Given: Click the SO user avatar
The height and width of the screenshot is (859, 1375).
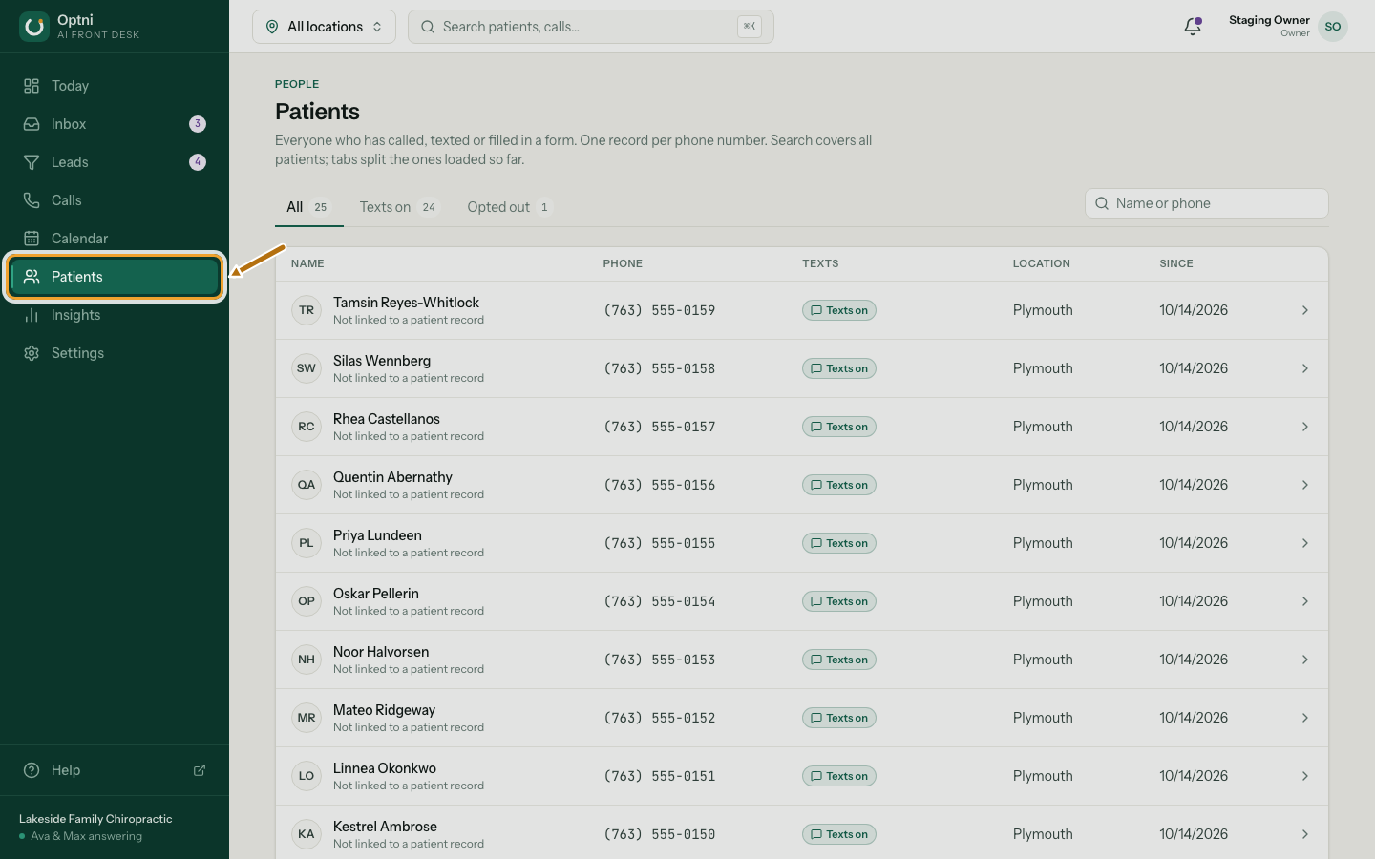Looking at the screenshot, I should tap(1333, 27).
